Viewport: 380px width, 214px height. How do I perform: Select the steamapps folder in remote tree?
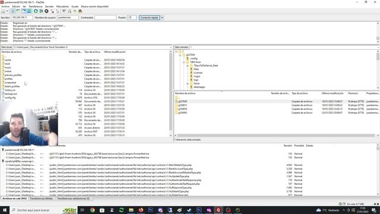tap(199, 87)
